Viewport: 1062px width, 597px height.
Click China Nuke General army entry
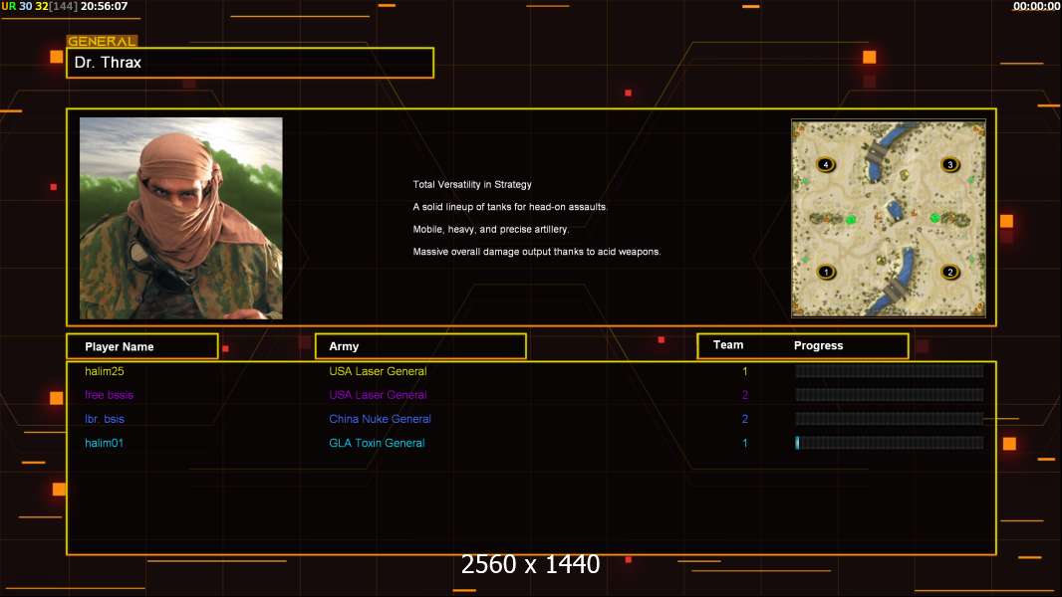(x=380, y=419)
